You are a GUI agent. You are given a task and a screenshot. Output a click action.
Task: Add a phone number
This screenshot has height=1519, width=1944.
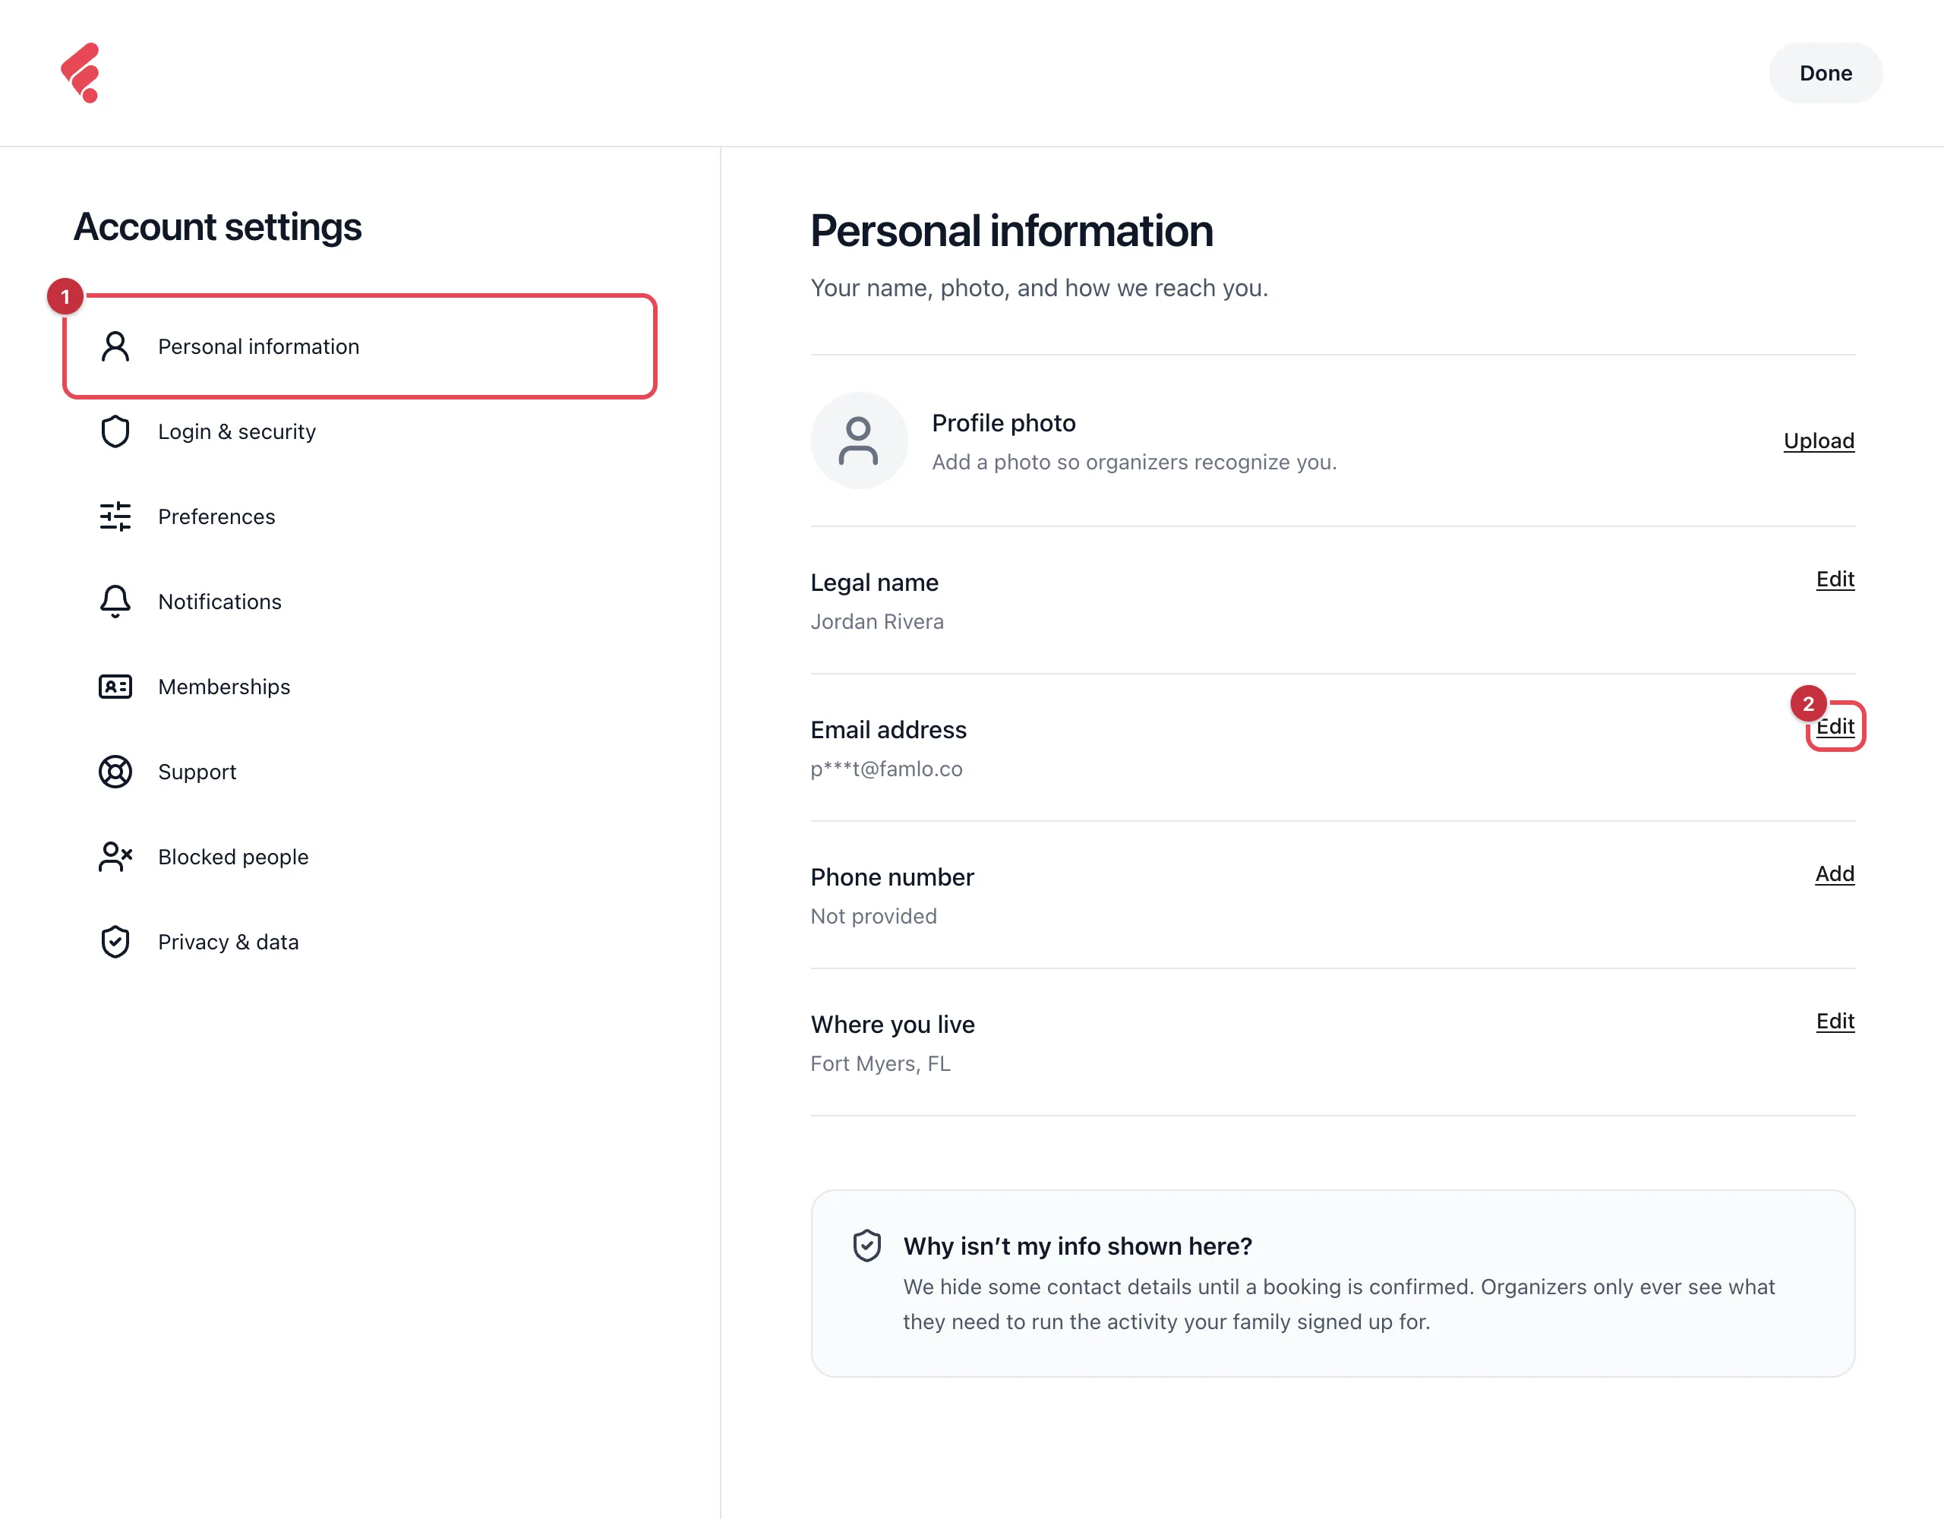(x=1835, y=874)
